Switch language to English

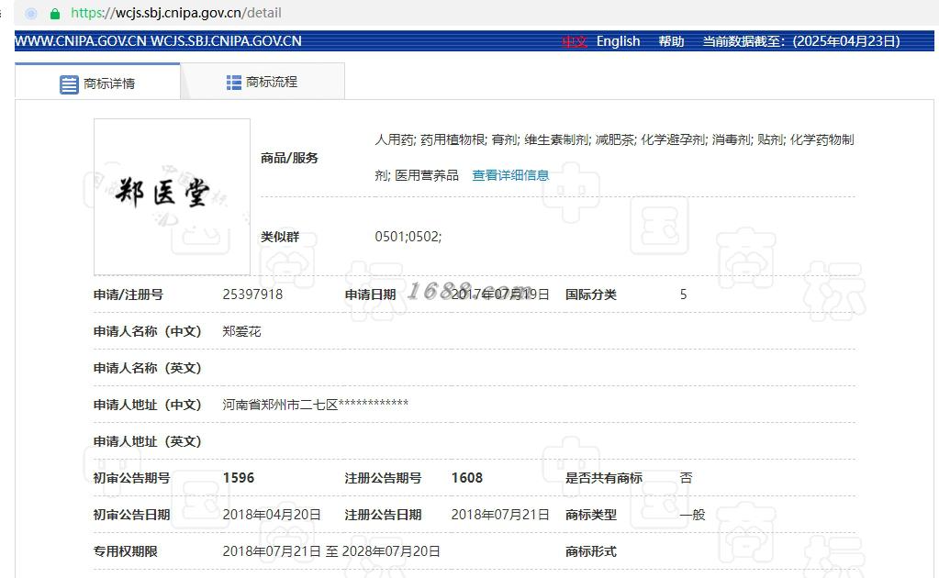tap(618, 41)
